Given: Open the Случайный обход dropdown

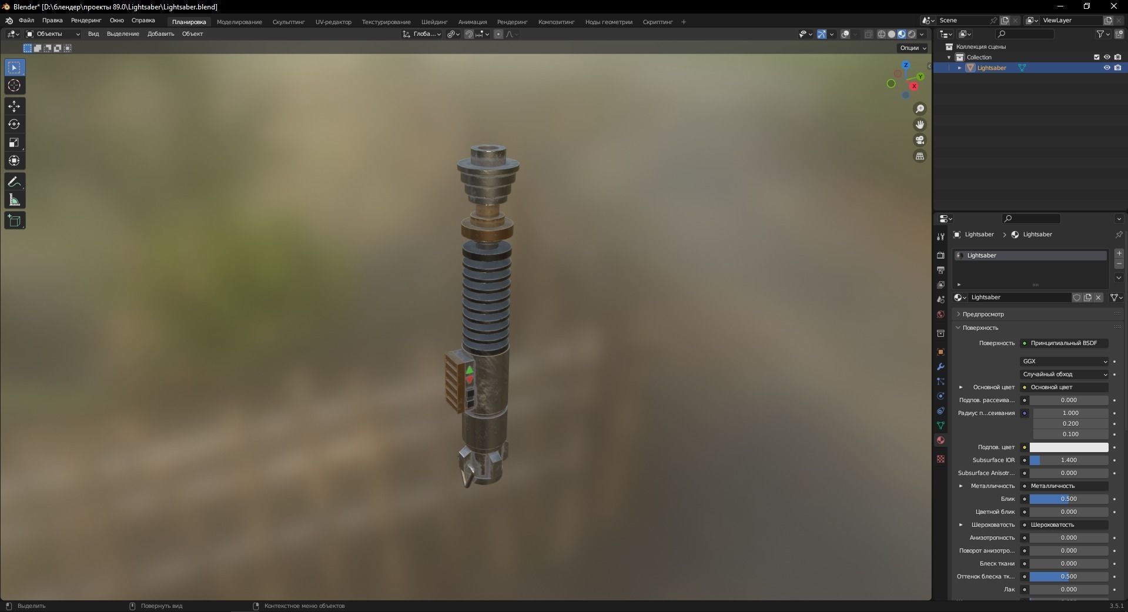Looking at the screenshot, I should 1065,374.
